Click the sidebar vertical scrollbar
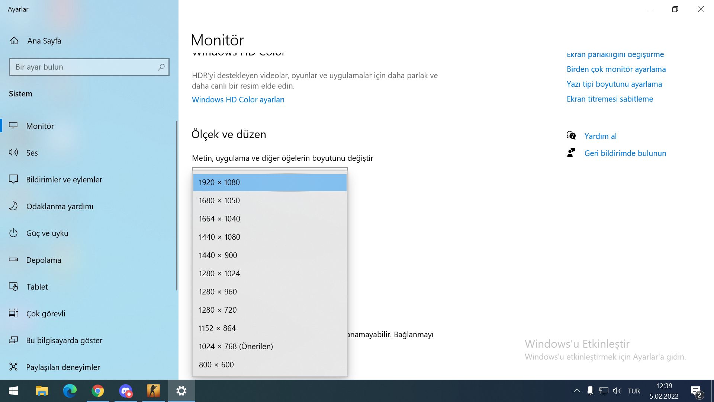Screen dimensions: 714x402 tap(177, 205)
